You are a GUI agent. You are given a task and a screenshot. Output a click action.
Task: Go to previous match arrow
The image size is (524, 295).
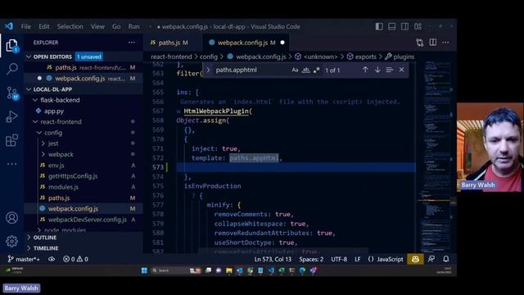point(365,70)
